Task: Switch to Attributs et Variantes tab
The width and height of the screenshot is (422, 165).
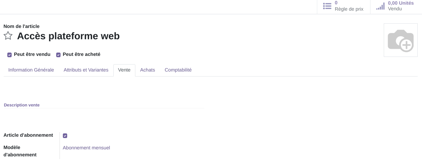Action: 86,70
